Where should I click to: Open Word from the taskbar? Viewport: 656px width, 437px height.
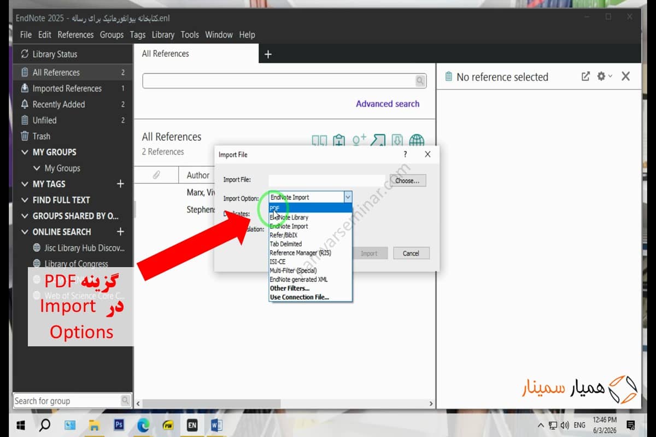coord(216,425)
